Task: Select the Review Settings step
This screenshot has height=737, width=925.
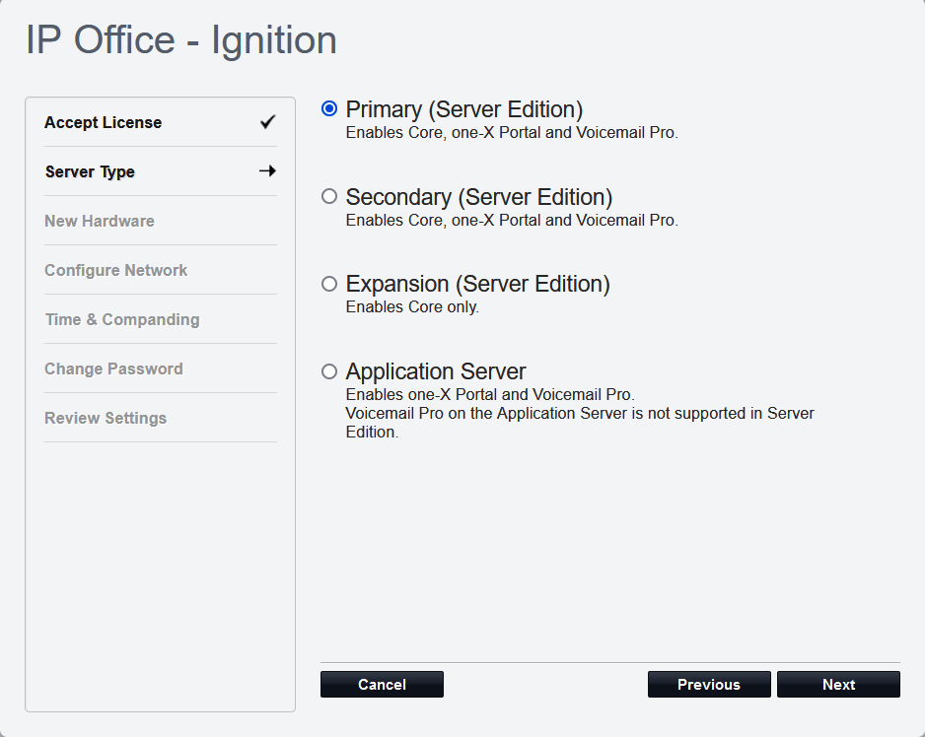Action: 161,418
